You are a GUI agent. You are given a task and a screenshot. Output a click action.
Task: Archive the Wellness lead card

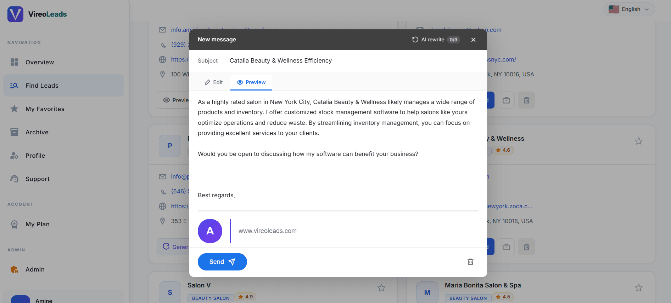506,247
